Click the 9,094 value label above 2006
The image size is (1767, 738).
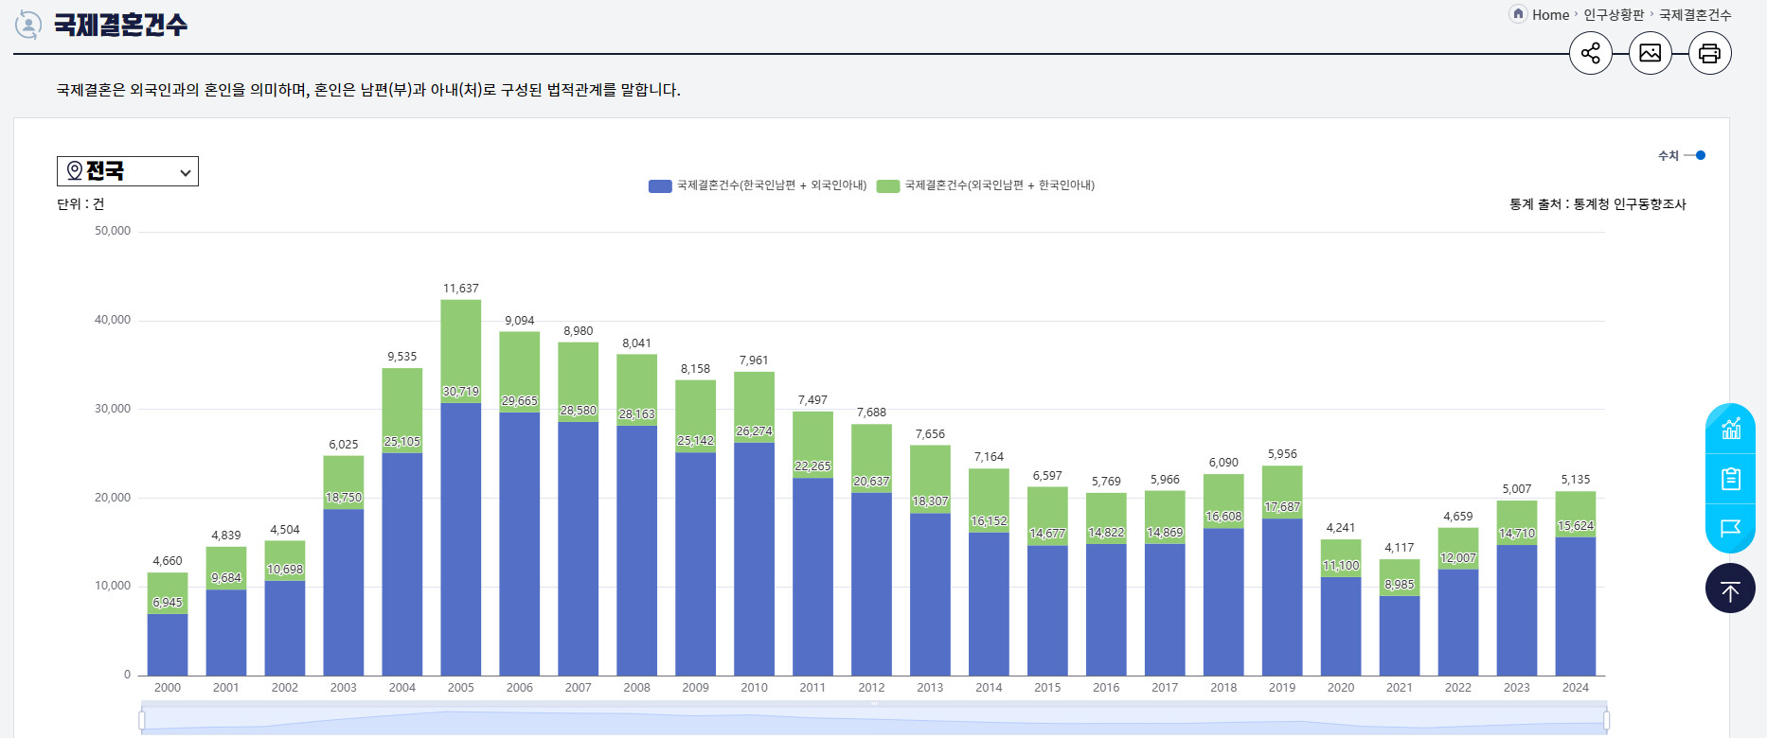tap(520, 321)
